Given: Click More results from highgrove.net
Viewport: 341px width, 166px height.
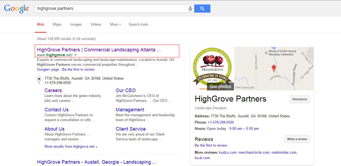Looking at the screenshot, I should pos(71,146).
